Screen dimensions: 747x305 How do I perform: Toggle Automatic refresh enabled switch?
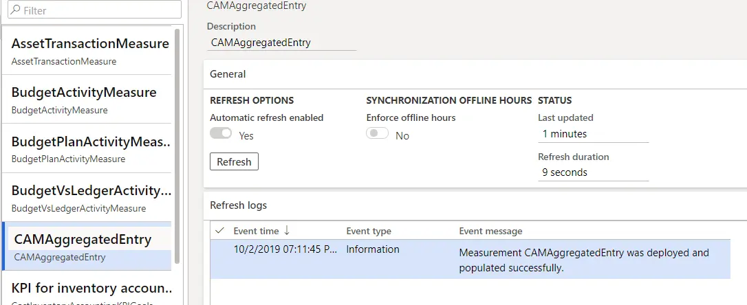tap(221, 133)
